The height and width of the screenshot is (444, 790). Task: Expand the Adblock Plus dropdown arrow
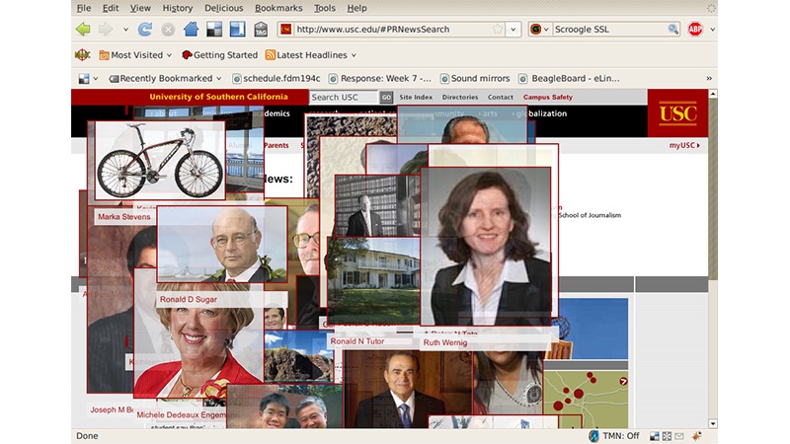click(x=712, y=30)
